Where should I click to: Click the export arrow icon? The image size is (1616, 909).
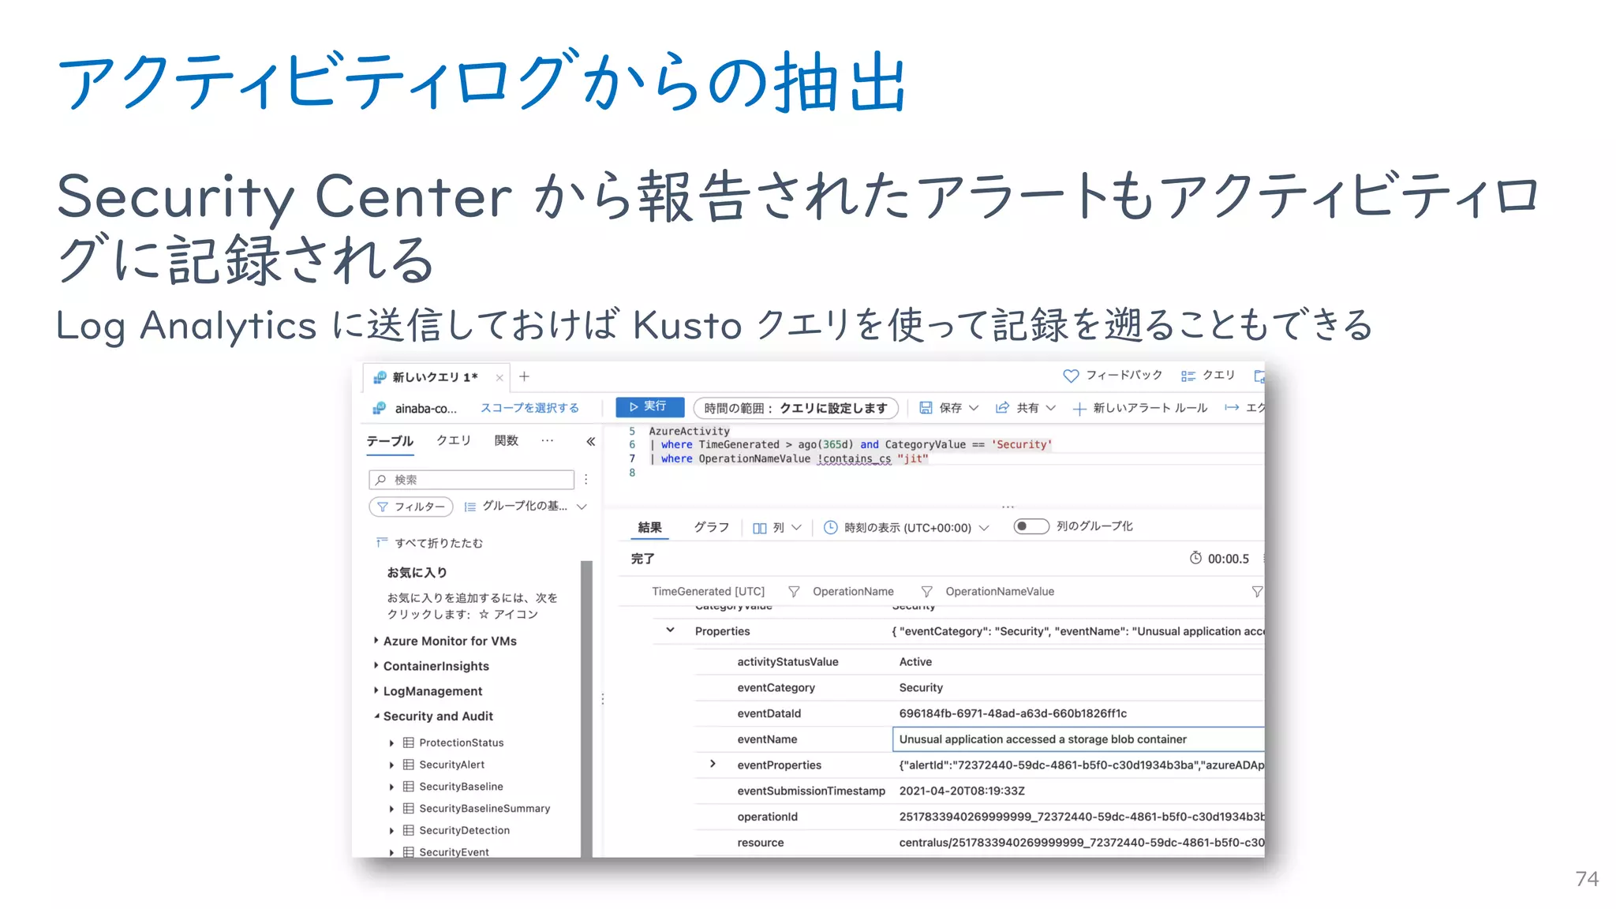point(1231,407)
